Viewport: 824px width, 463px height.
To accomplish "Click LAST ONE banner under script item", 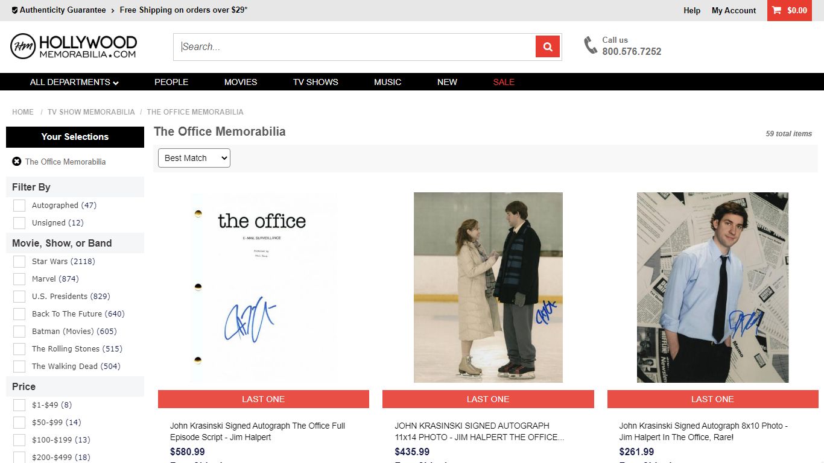I will 264,399.
